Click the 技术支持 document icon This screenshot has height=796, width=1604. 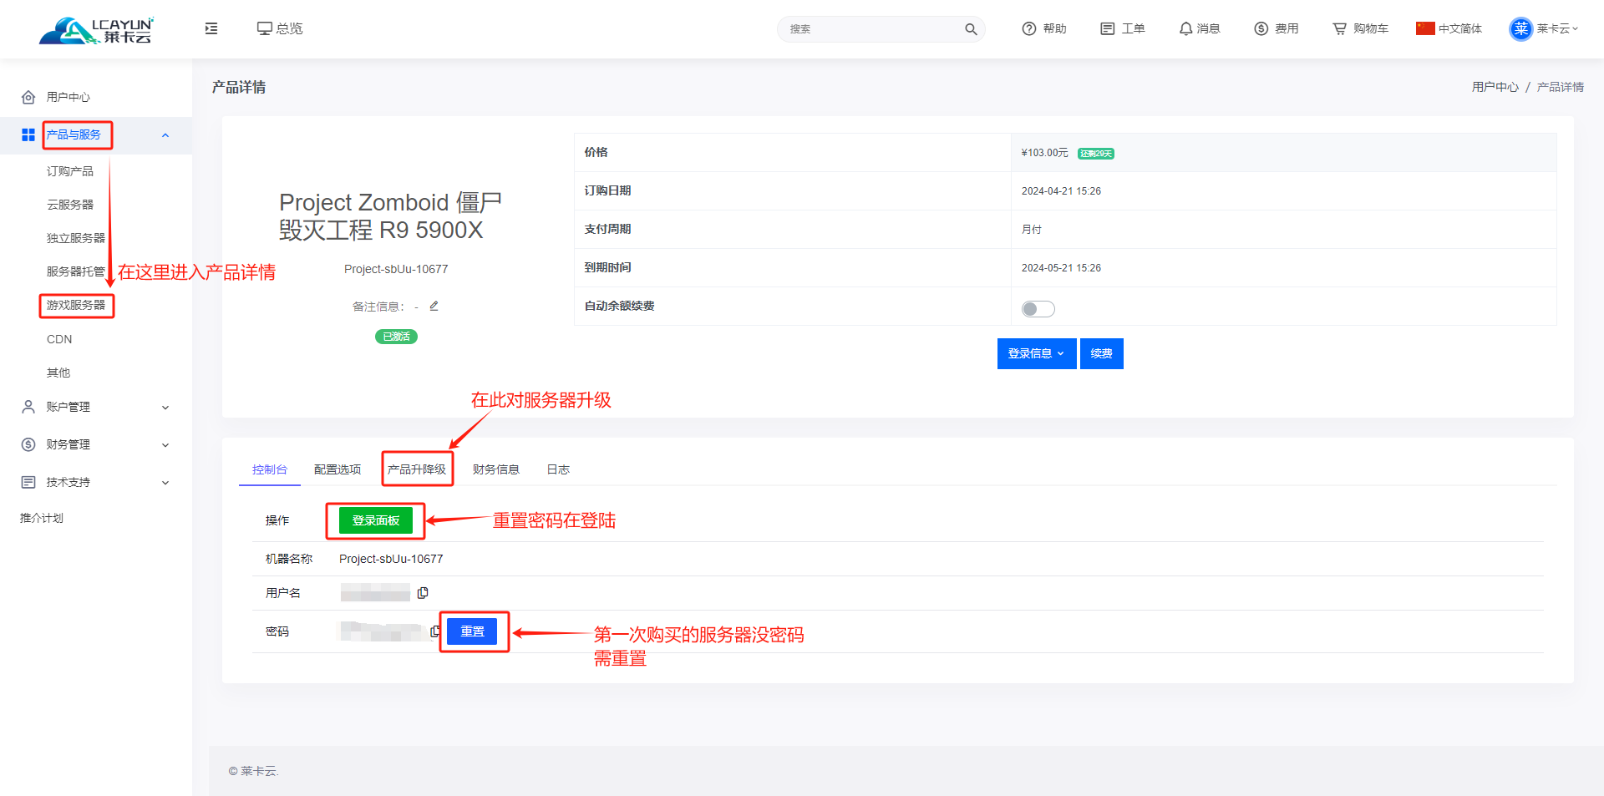(28, 482)
